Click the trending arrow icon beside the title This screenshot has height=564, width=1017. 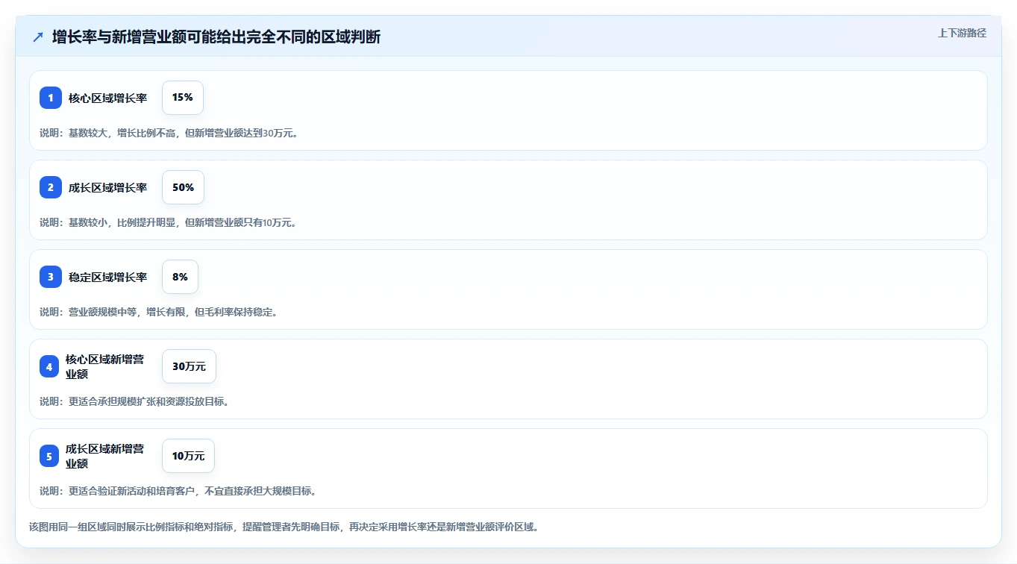38,37
